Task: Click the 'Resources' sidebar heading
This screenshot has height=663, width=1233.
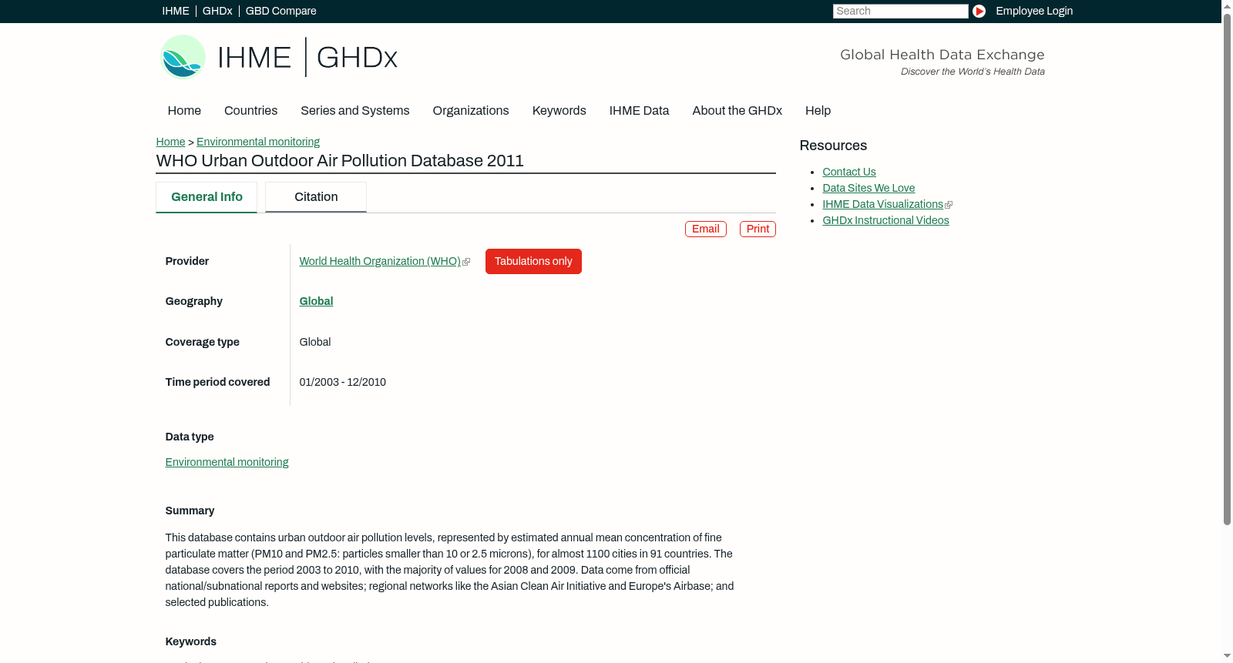Action: click(833, 146)
